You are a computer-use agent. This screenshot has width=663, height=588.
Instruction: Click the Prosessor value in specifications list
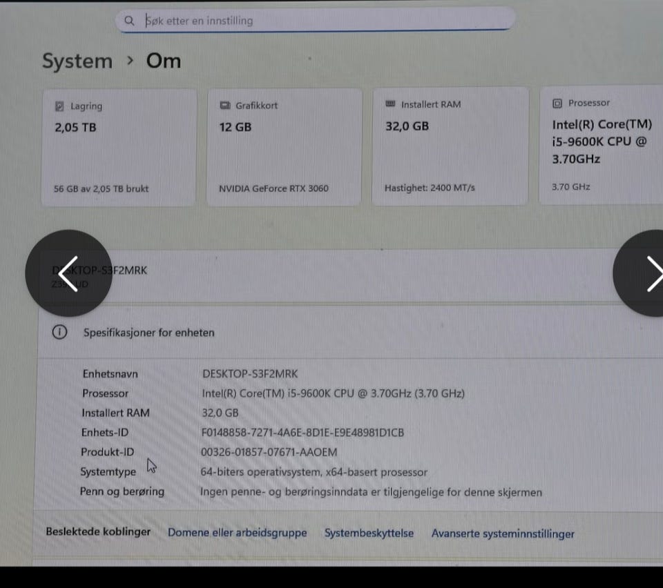333,393
